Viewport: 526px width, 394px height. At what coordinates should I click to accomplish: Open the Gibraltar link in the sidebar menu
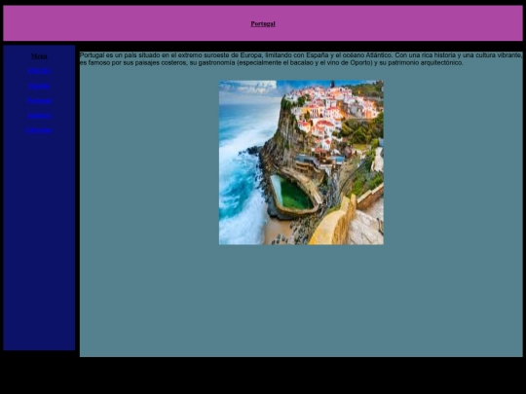(x=39, y=130)
